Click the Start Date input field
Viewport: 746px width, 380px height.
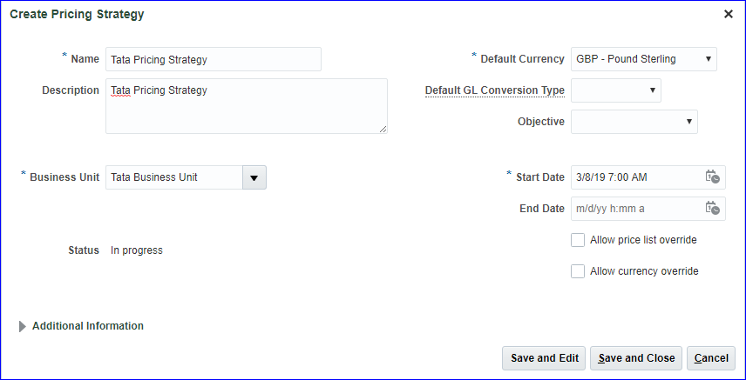[x=636, y=177]
